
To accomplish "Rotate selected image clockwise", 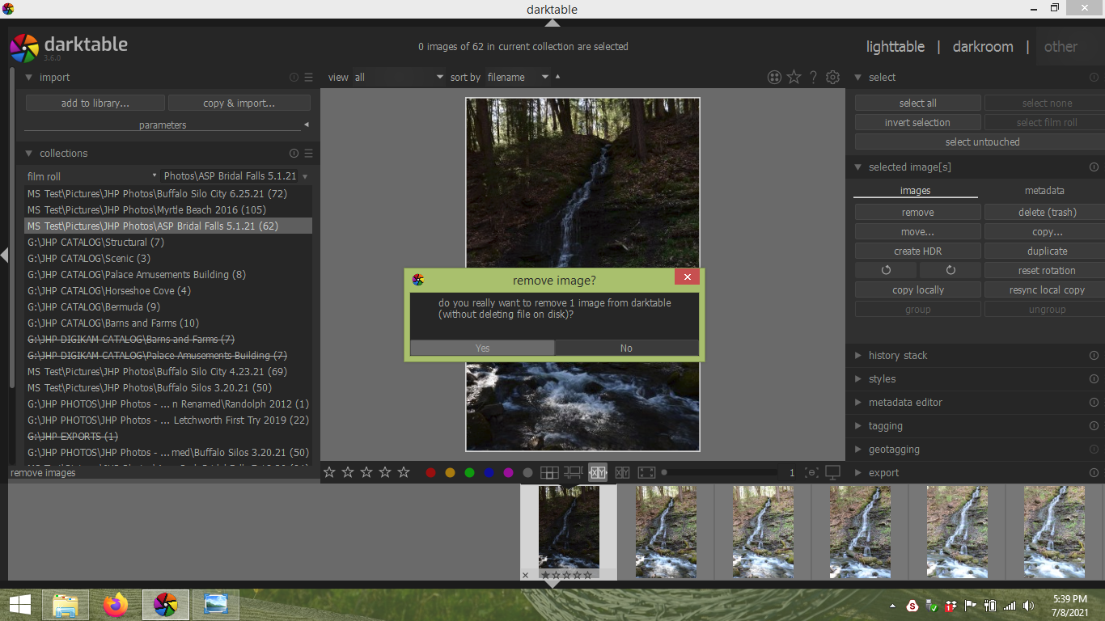I will click(x=950, y=271).
